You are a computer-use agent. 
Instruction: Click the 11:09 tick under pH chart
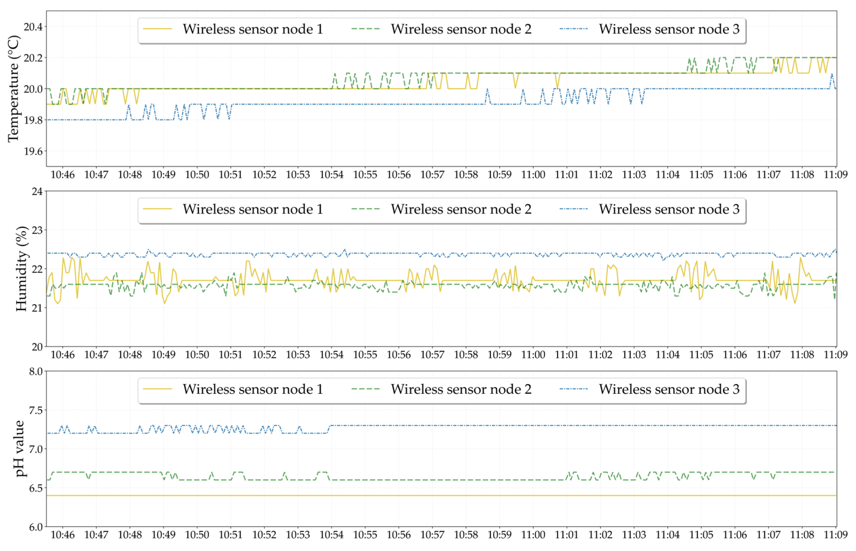pos(835,535)
